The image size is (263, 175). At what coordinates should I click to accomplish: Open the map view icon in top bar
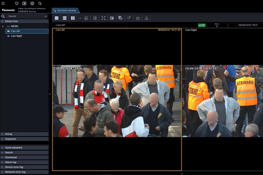click(24, 3)
